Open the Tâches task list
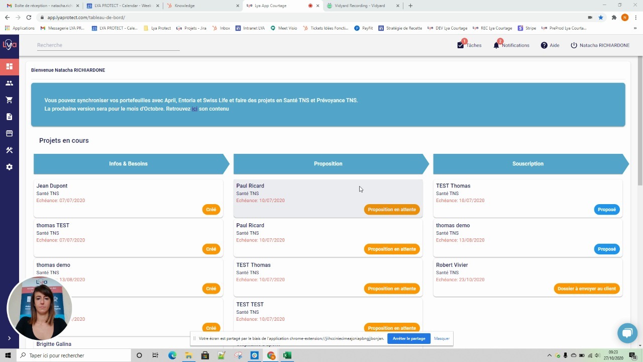 pos(469,45)
